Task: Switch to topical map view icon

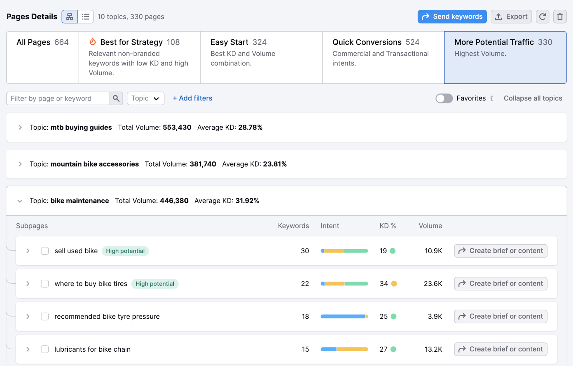Action: pyautogui.click(x=69, y=16)
